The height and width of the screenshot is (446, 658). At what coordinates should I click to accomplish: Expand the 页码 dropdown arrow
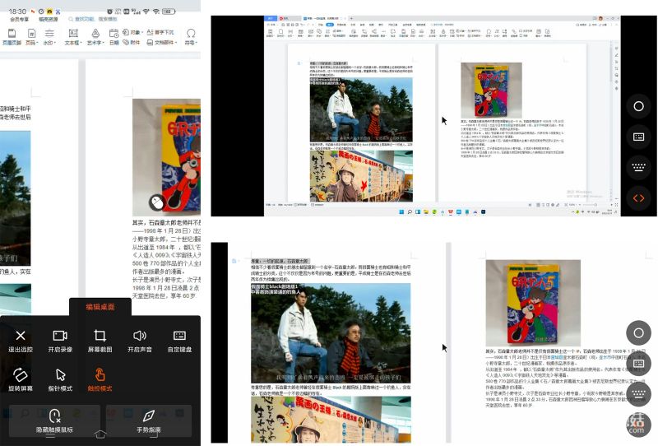[37, 43]
